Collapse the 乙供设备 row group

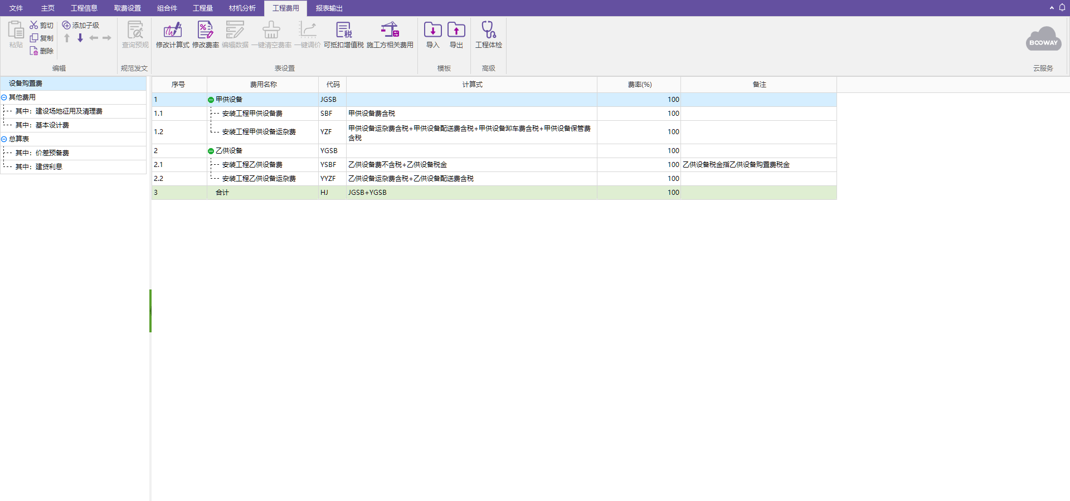click(x=211, y=151)
